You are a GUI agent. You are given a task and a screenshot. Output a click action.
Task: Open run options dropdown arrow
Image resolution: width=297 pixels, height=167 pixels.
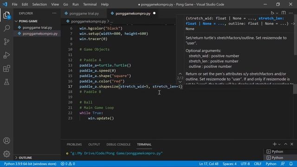(x=277, y=13)
